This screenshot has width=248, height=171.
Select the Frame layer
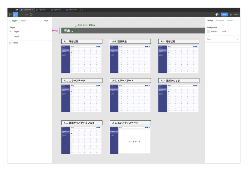pyautogui.click(x=15, y=43)
